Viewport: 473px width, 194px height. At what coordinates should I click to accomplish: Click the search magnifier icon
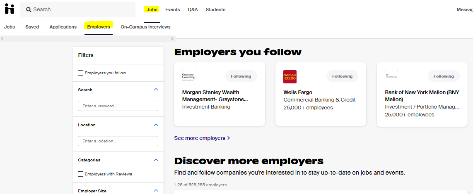(29, 9)
